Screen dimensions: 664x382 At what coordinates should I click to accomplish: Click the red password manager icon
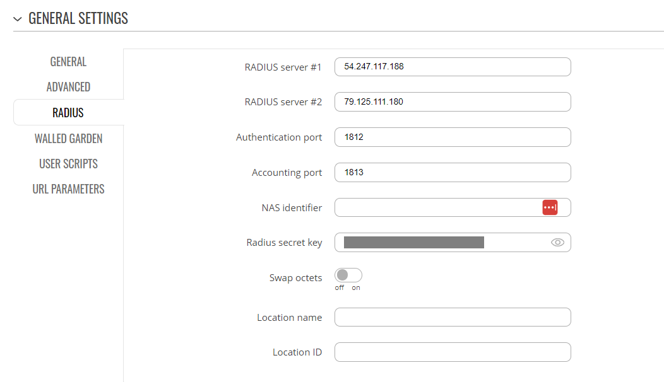coord(550,207)
